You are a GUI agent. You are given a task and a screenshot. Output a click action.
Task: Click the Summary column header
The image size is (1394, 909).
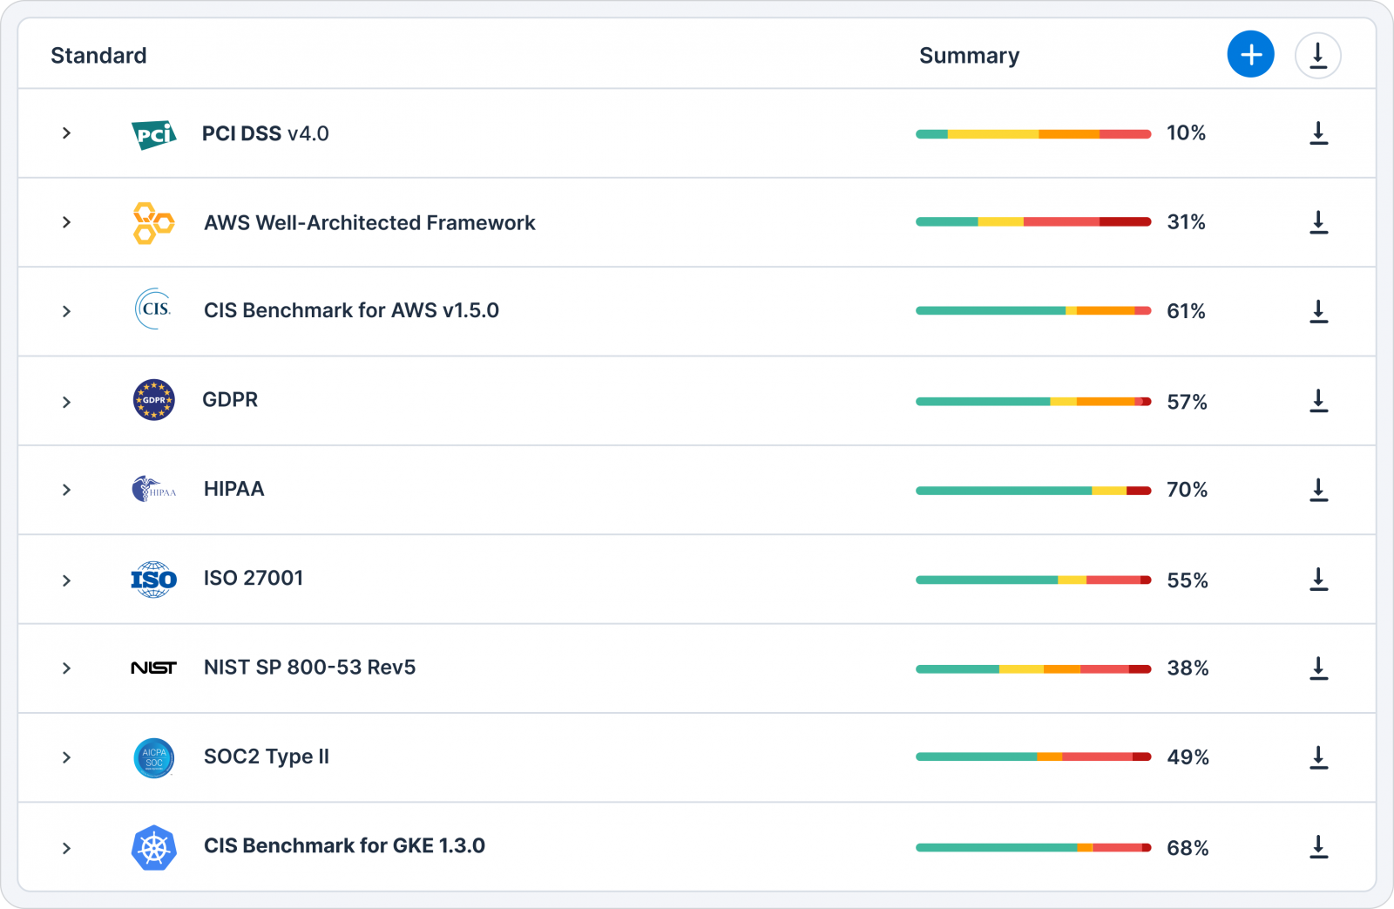[x=969, y=56]
